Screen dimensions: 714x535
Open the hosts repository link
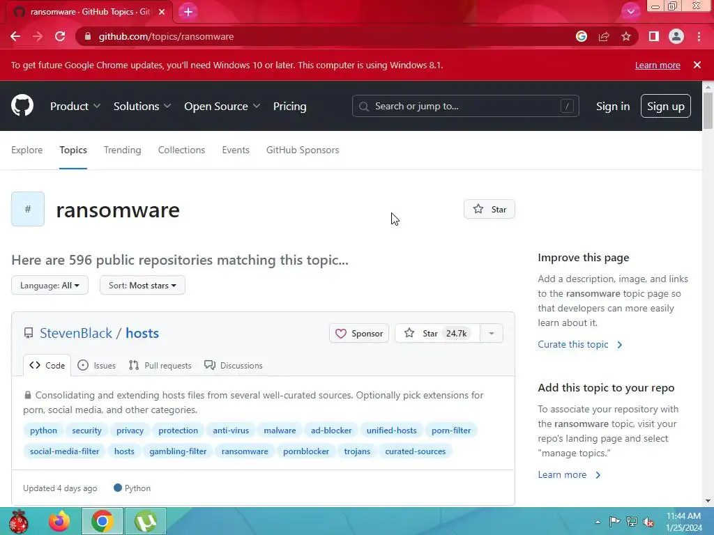click(x=142, y=333)
